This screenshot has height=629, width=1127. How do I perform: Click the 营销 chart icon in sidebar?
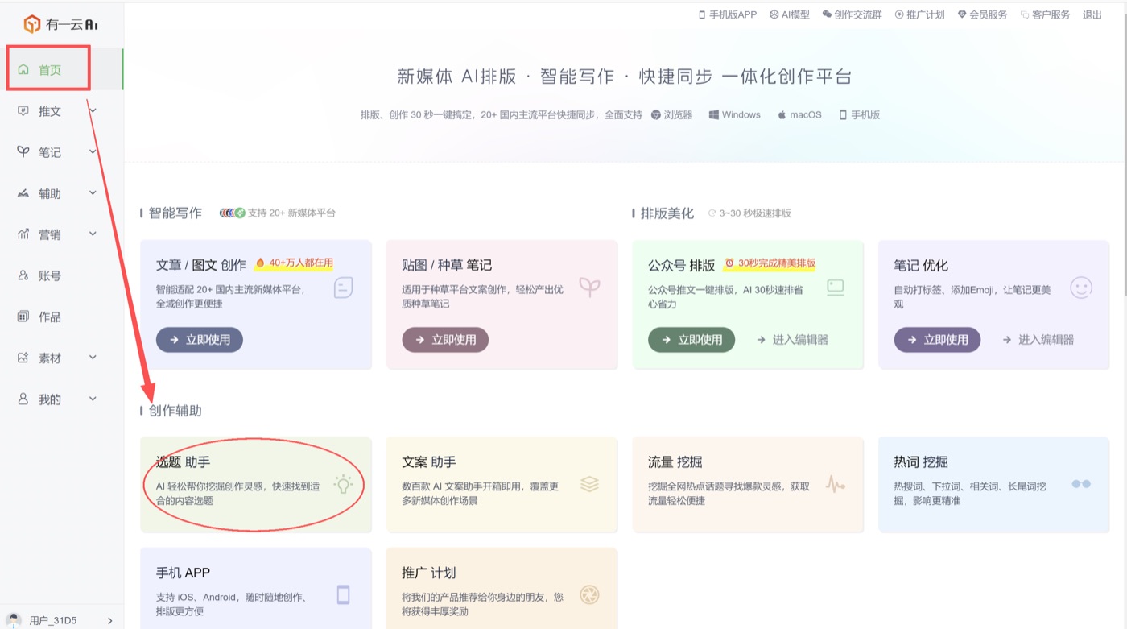(23, 234)
